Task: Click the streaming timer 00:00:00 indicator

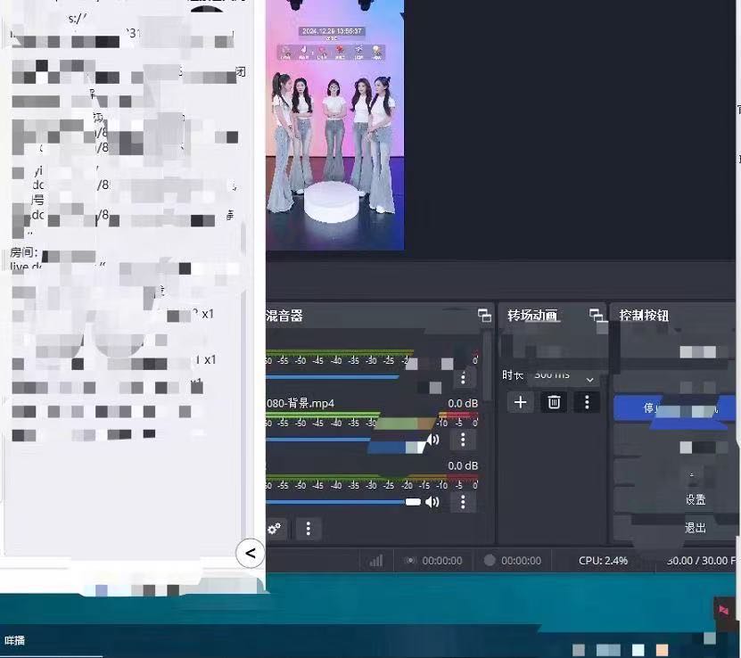Action: [433, 561]
